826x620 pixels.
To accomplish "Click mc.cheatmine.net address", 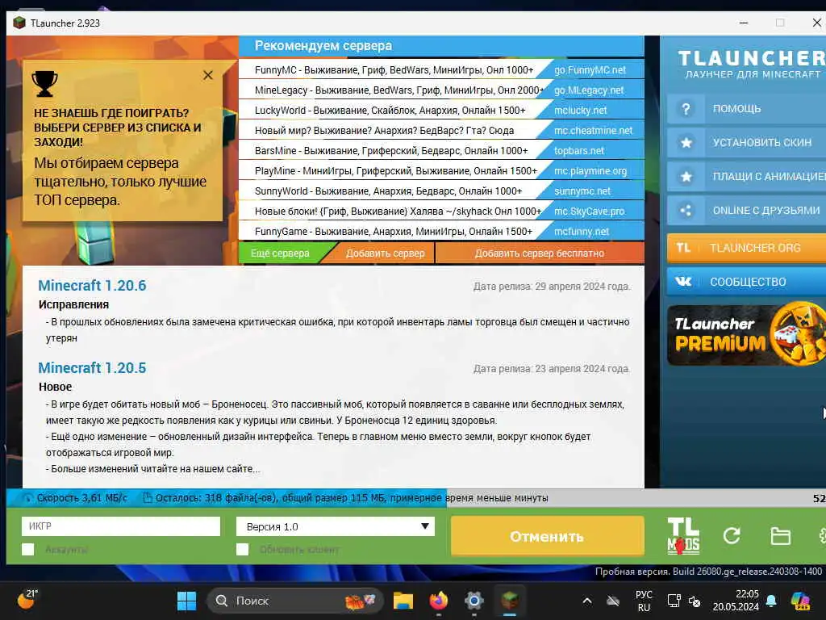I will 593,130.
